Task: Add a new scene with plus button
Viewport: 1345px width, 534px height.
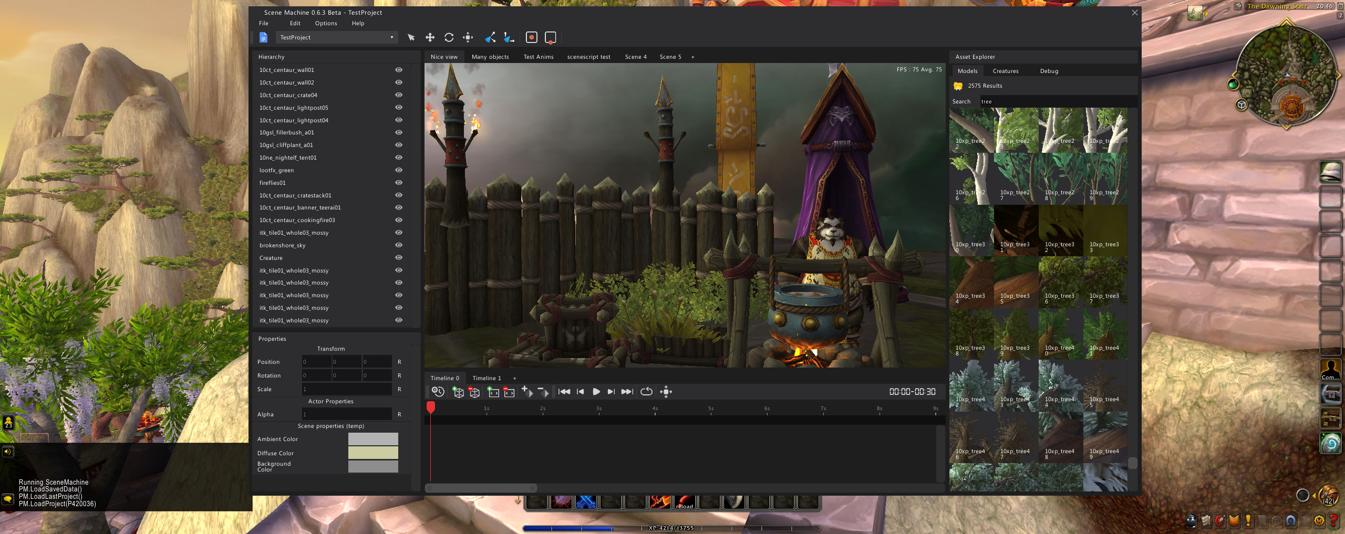Action: [x=692, y=57]
